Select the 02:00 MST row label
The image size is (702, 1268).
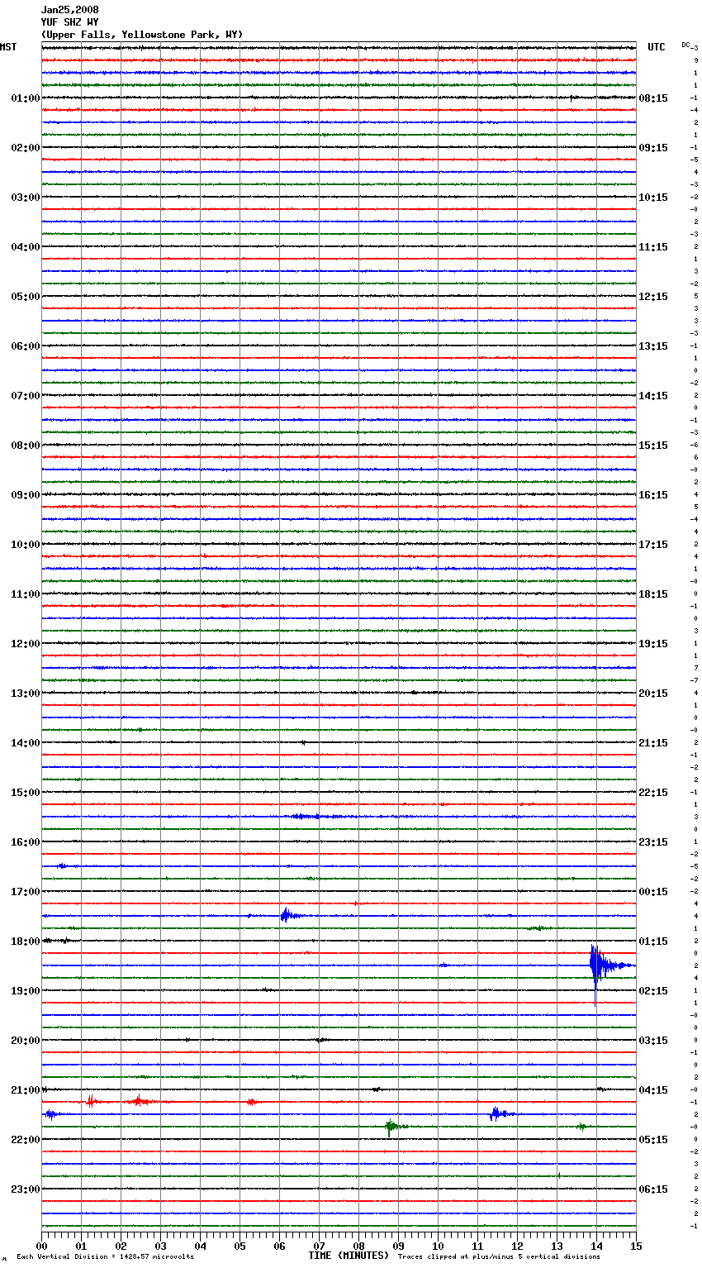(26, 148)
